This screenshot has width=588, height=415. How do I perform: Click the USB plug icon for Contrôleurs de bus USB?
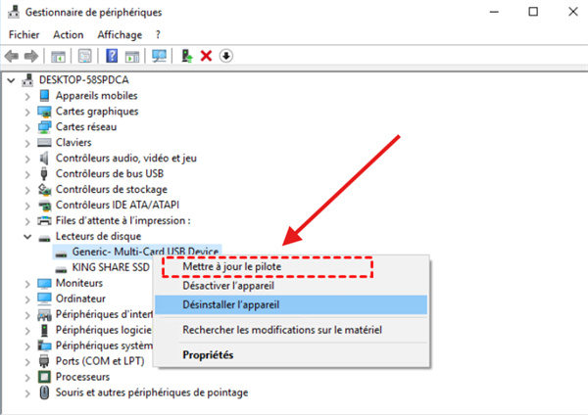tap(44, 174)
